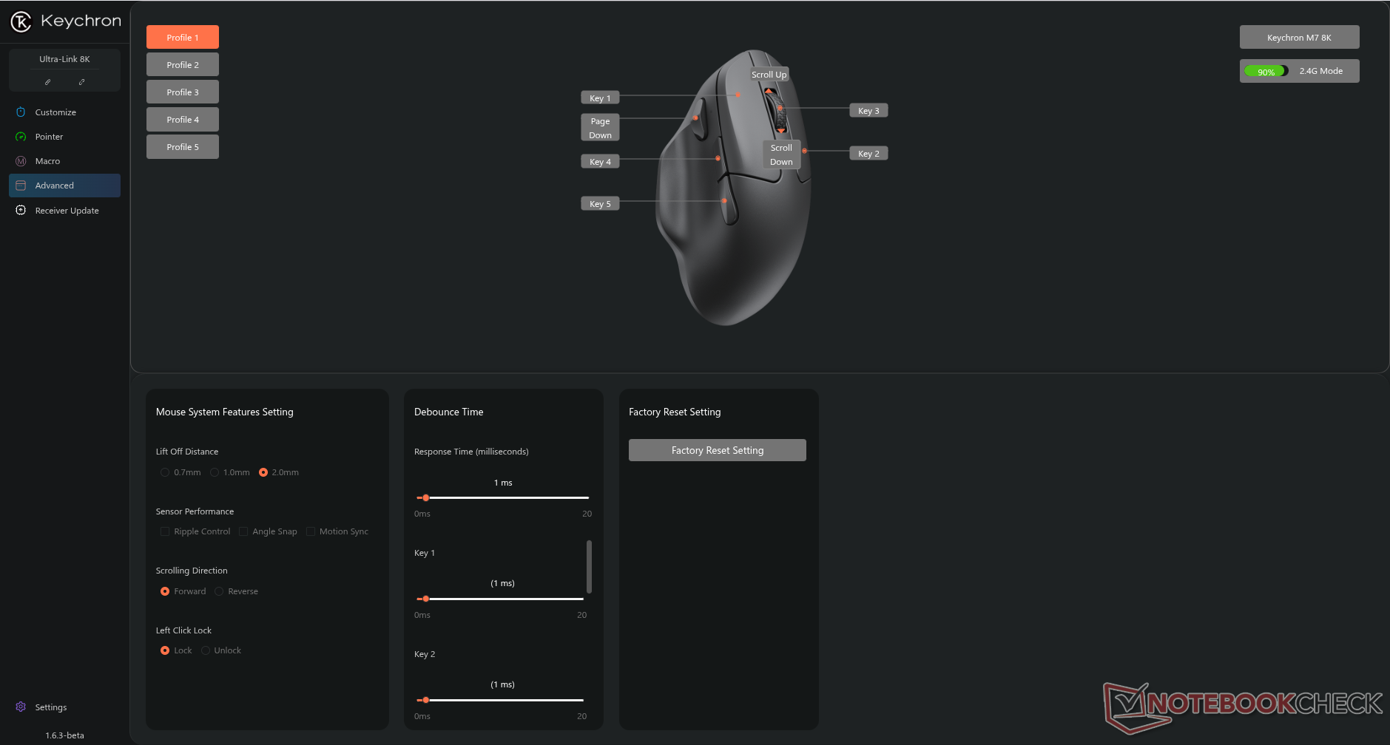This screenshot has width=1390, height=745.
Task: Enable the Ripple Control checkbox
Action: pos(165,531)
